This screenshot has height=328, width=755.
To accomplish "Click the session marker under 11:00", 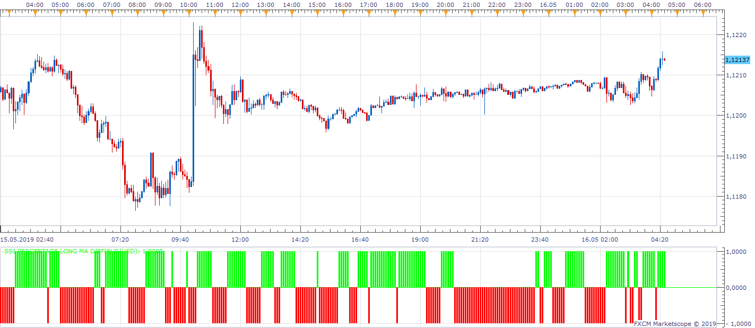I will click(x=215, y=12).
